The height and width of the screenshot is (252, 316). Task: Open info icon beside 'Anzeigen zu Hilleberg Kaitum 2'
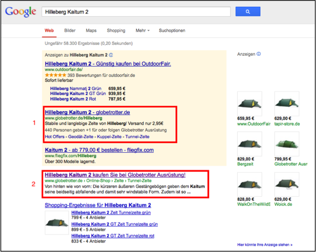click(x=111, y=55)
